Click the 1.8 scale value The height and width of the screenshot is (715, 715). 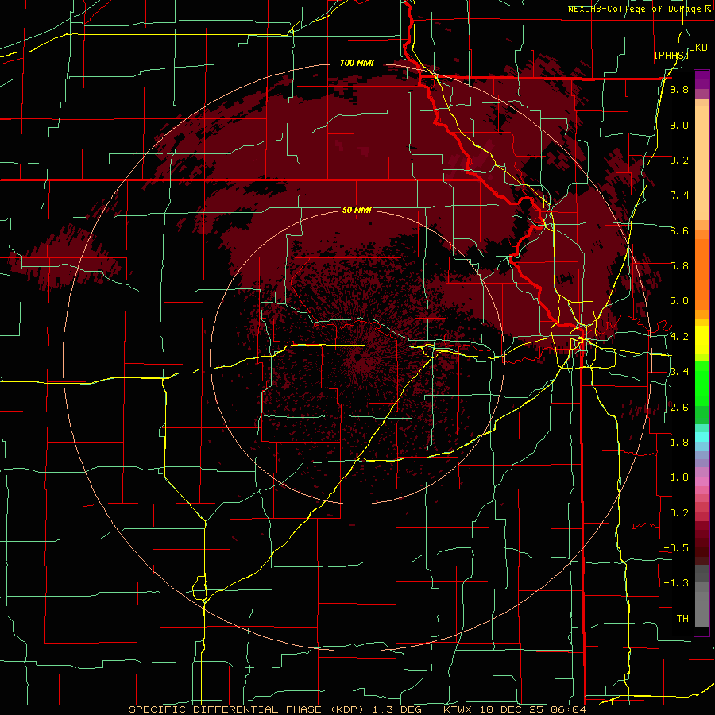[x=679, y=443]
